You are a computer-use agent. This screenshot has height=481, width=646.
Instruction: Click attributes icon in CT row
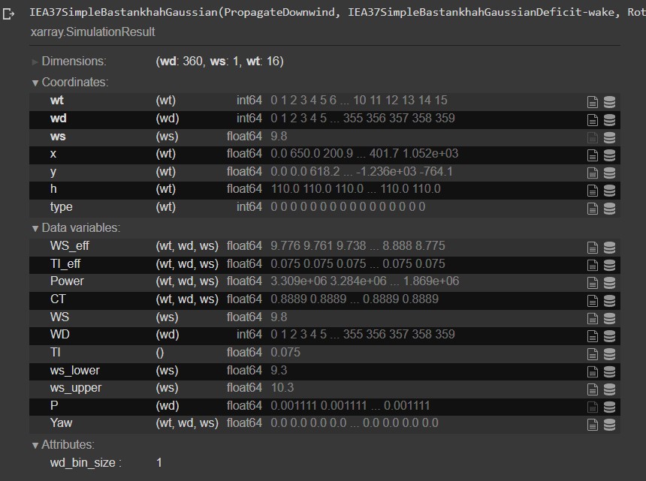(x=593, y=300)
